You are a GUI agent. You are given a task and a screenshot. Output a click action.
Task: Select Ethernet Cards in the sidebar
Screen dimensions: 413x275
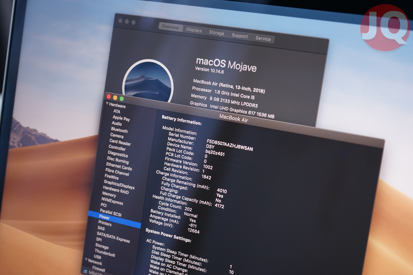click(119, 166)
